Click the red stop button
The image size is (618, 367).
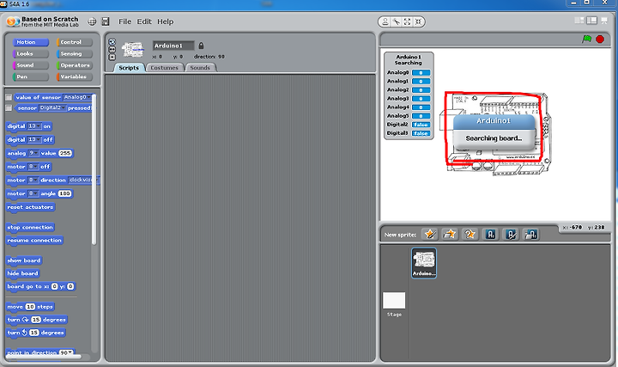[x=600, y=39]
